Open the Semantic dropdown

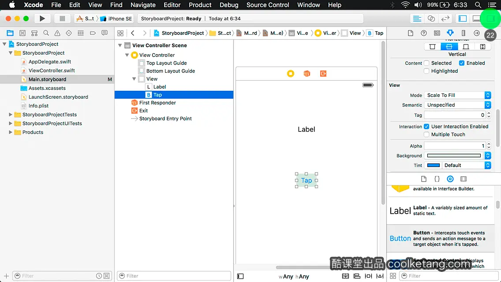pyautogui.click(x=457, y=105)
